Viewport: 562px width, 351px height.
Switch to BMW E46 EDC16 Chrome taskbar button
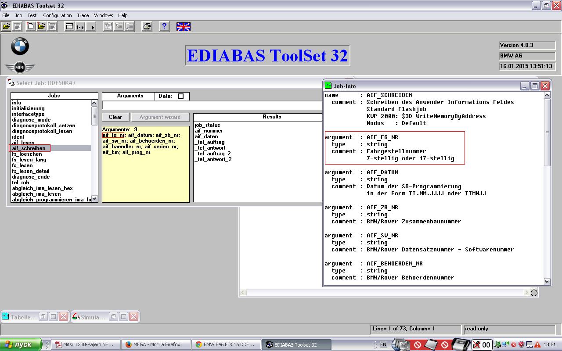[x=226, y=344]
